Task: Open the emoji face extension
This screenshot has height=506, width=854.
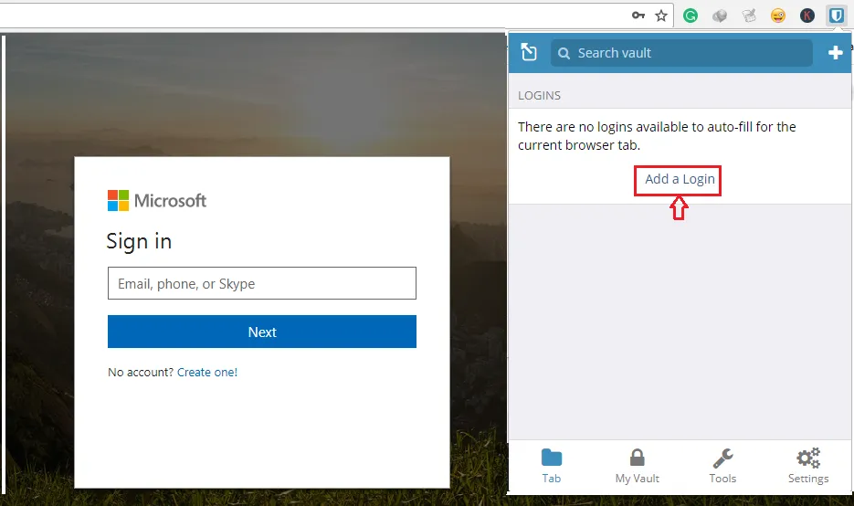Action: point(778,16)
